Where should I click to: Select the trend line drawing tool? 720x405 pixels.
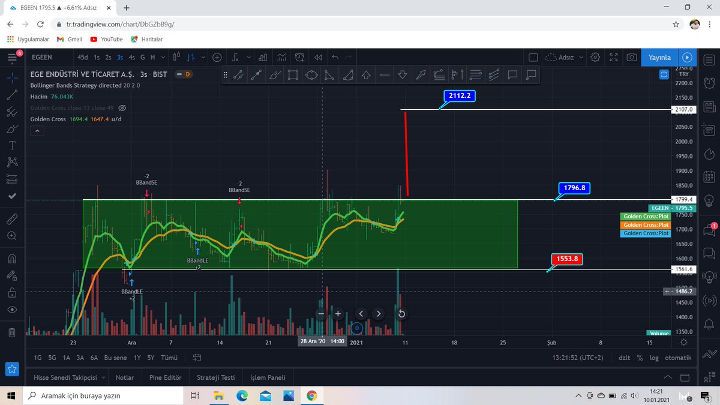[x=12, y=94]
